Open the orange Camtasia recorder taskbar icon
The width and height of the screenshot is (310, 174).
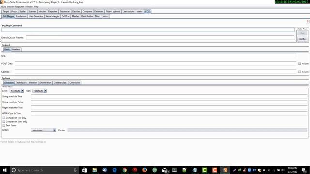coord(215,170)
